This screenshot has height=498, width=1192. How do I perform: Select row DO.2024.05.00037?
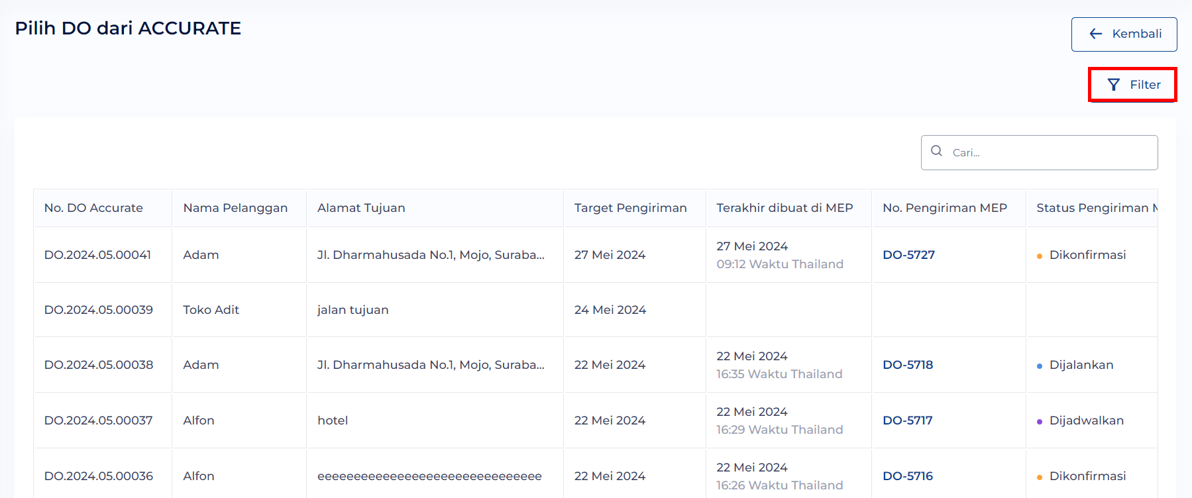pos(596,421)
